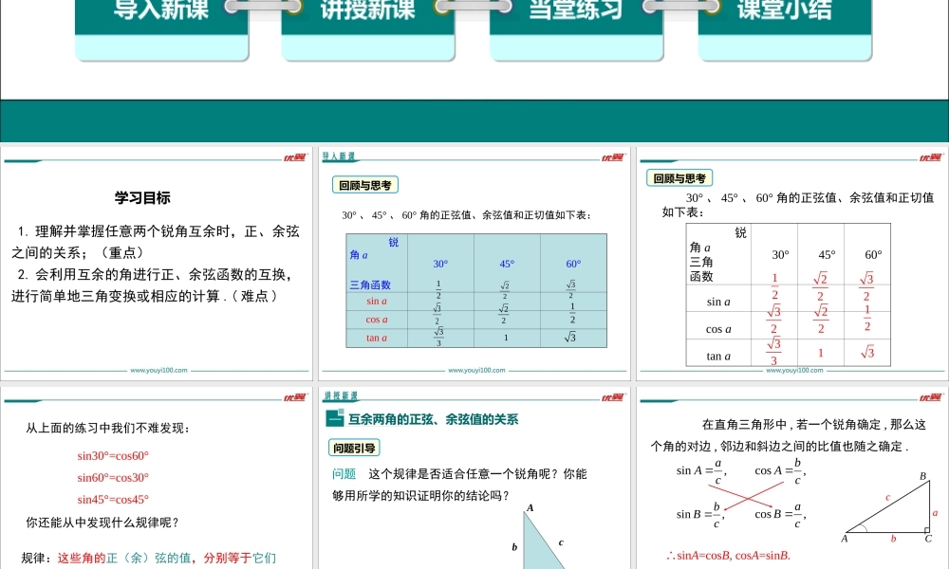
Task: Open www.youyi100.com link under 学习目标 slide
Action: pyautogui.click(x=158, y=371)
